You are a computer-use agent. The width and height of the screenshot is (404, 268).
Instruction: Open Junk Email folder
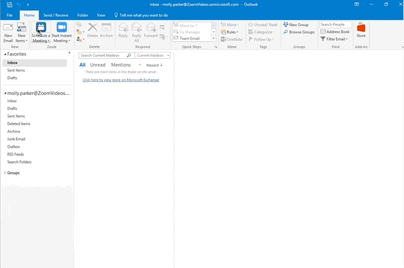pos(16,139)
